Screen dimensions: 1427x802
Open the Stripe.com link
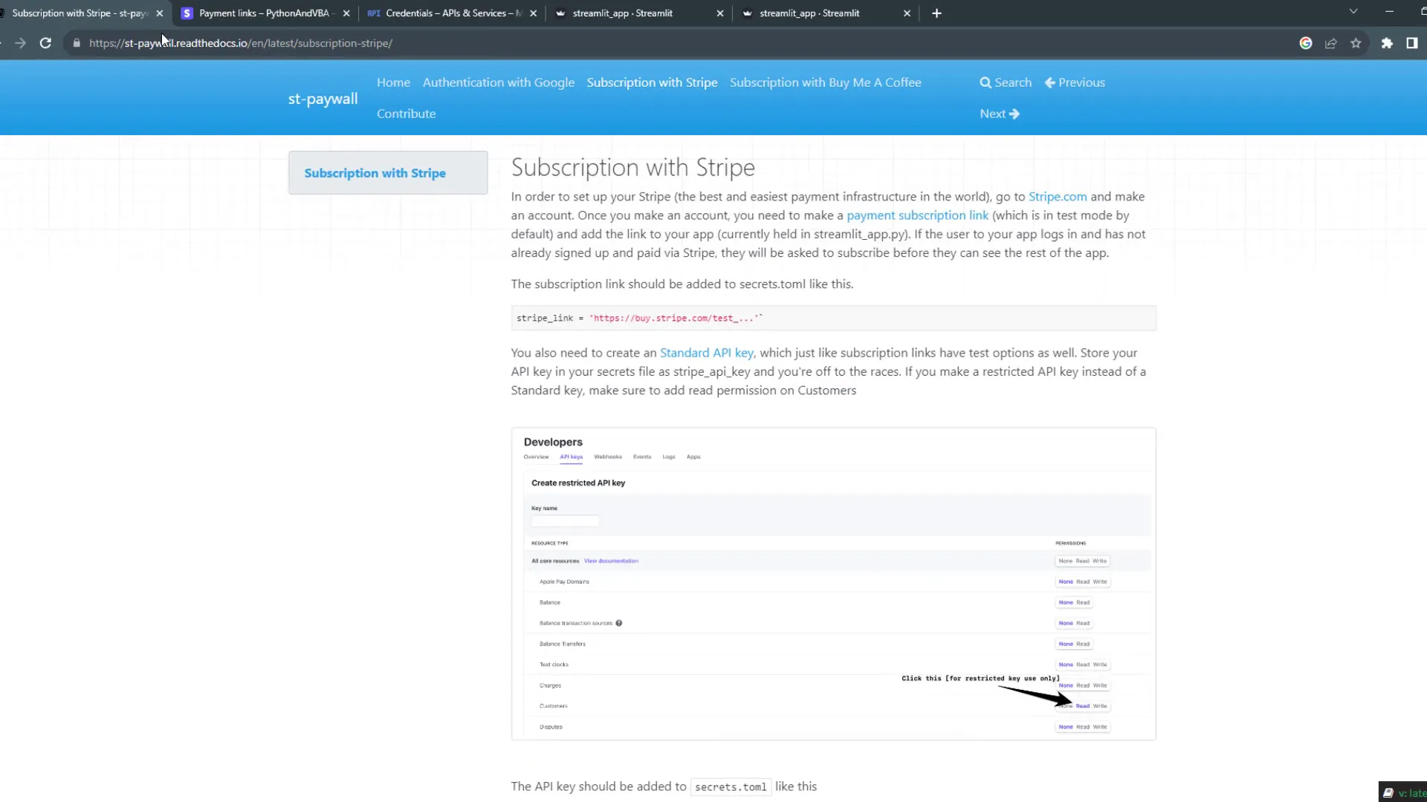click(1058, 197)
